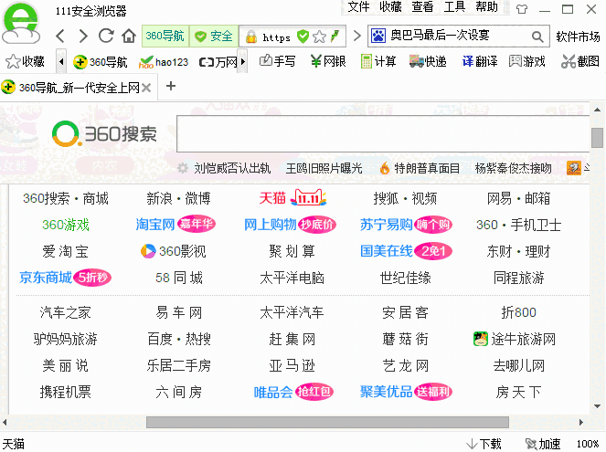The width and height of the screenshot is (606, 452).
Task: Click the 下载 download status icon
Action: (x=484, y=444)
